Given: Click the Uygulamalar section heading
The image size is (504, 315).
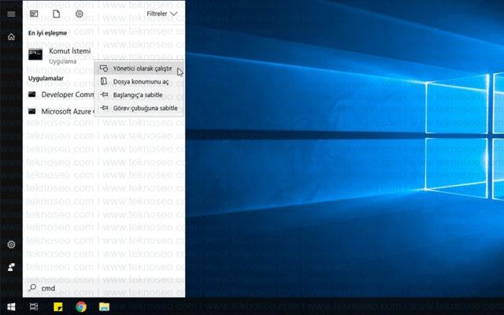Looking at the screenshot, I should click(46, 79).
